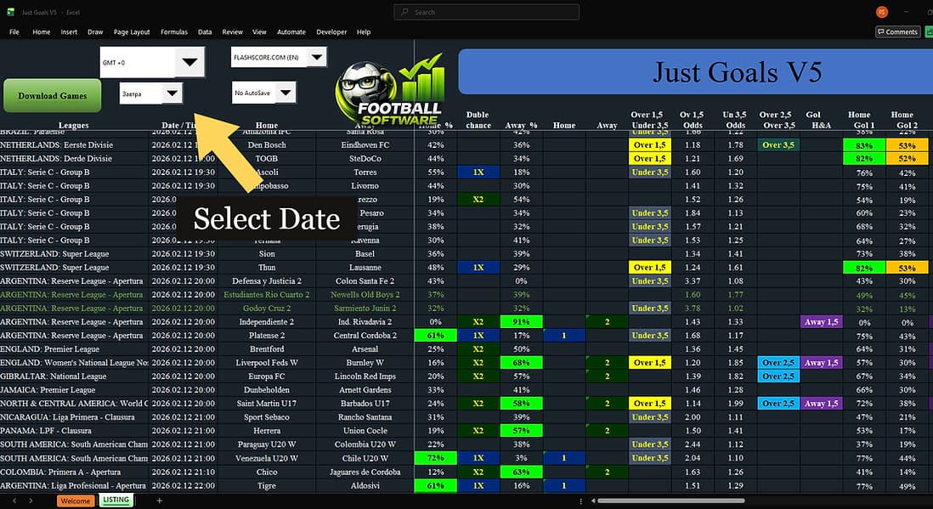Go to next sheet with right arrow

pyautogui.click(x=31, y=501)
